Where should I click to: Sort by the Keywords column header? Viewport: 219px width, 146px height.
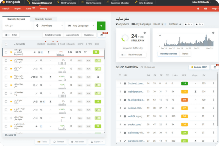[x=20, y=44]
